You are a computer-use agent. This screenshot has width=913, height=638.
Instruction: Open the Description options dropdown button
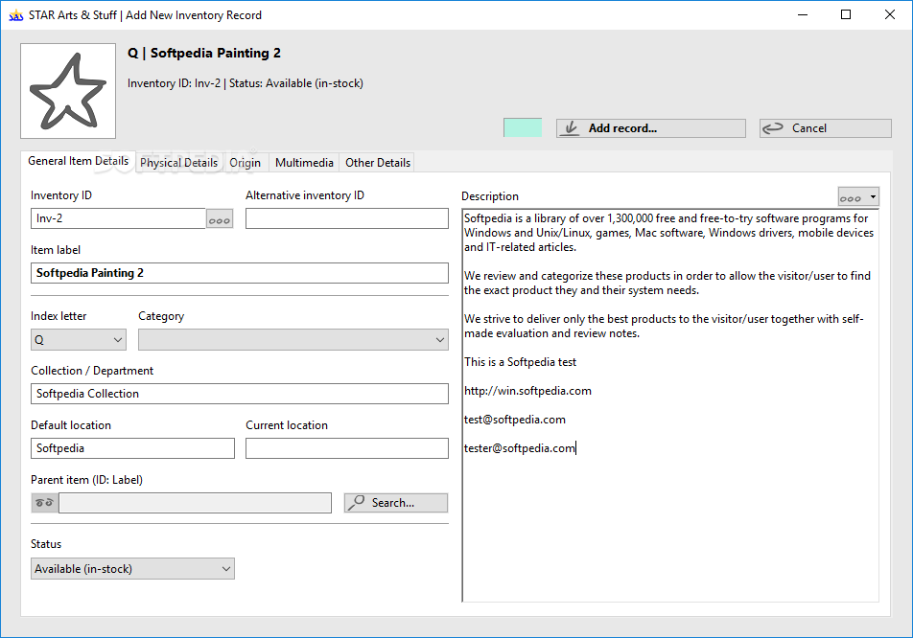[858, 197]
